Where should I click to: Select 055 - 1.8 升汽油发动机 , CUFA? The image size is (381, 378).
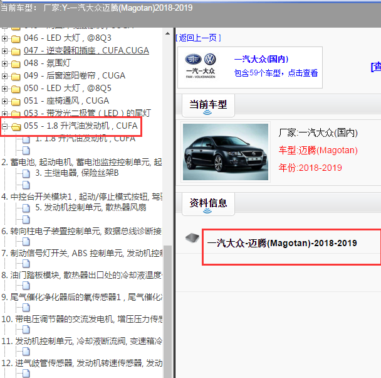coord(81,126)
